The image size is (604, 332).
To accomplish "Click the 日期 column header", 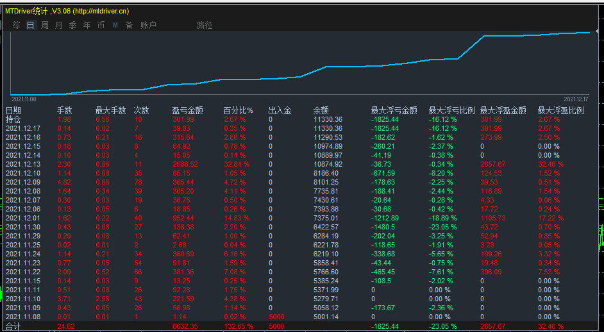I will tap(13, 110).
